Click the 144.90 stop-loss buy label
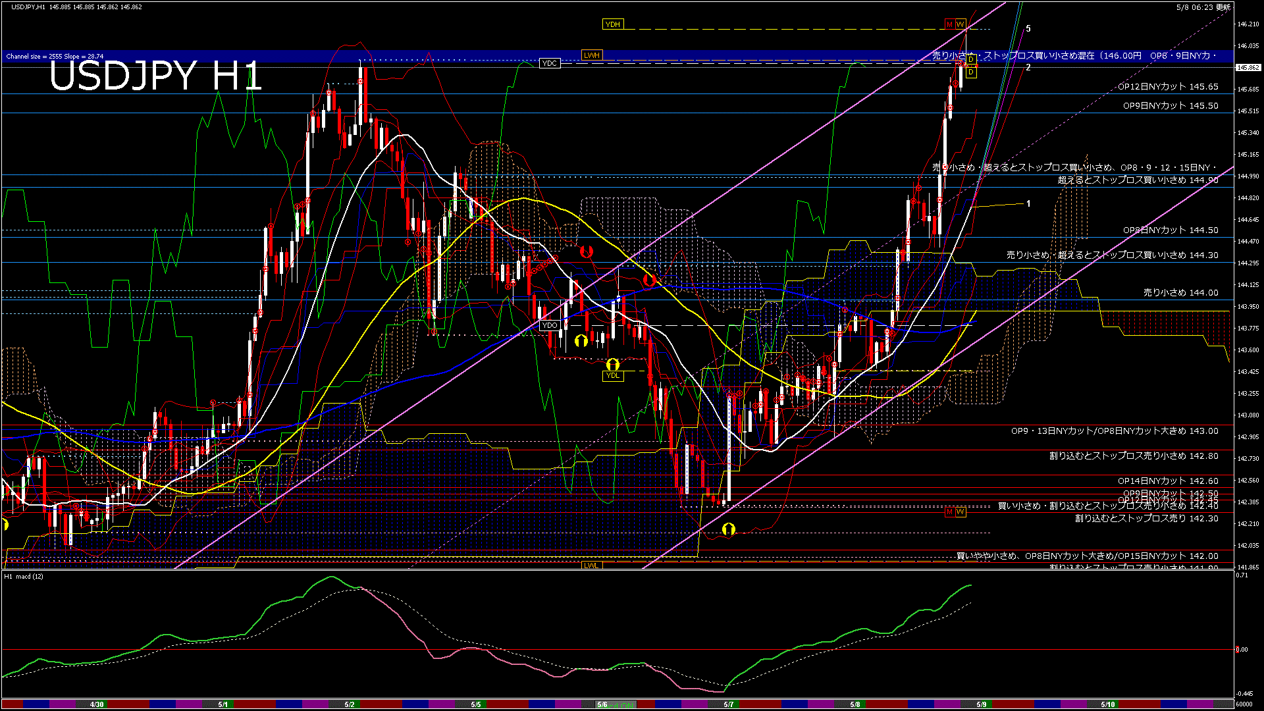 pos(1138,180)
